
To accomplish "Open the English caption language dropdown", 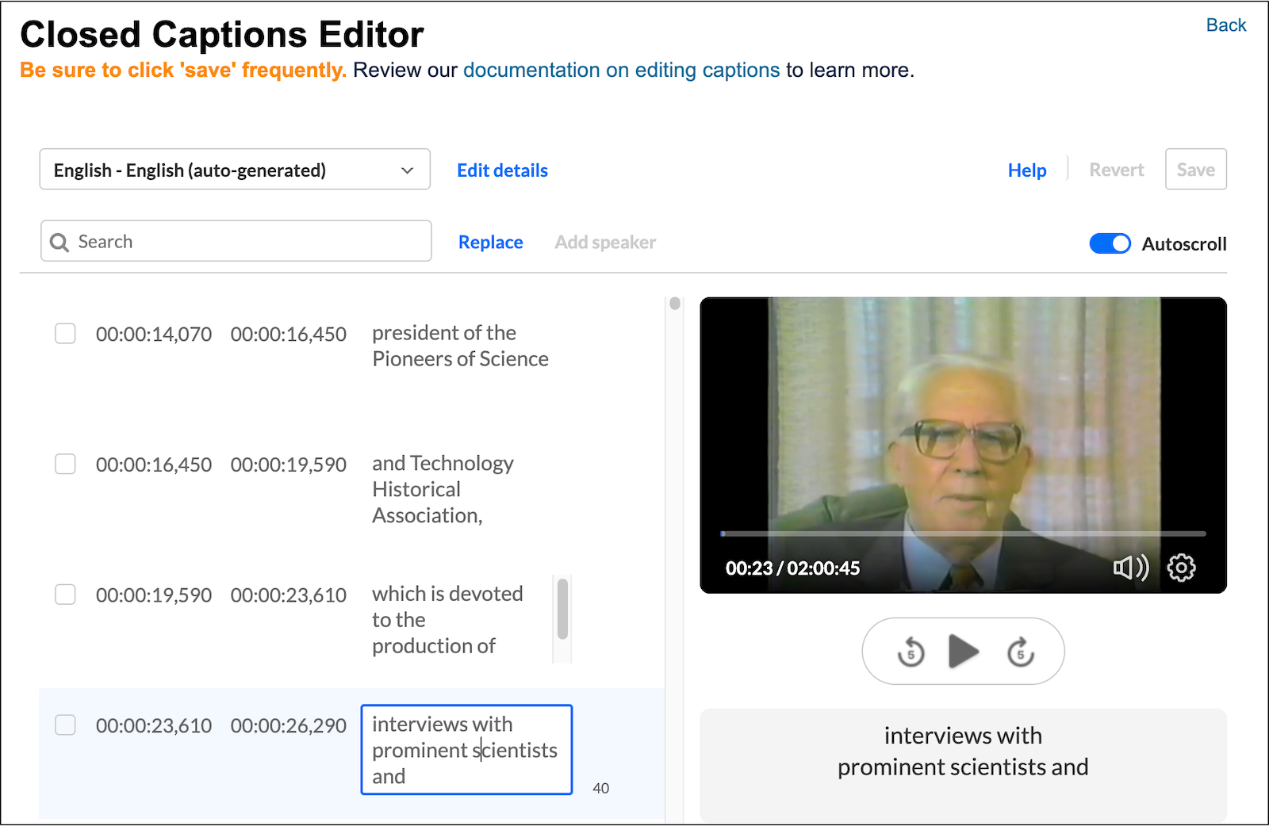I will click(x=235, y=170).
